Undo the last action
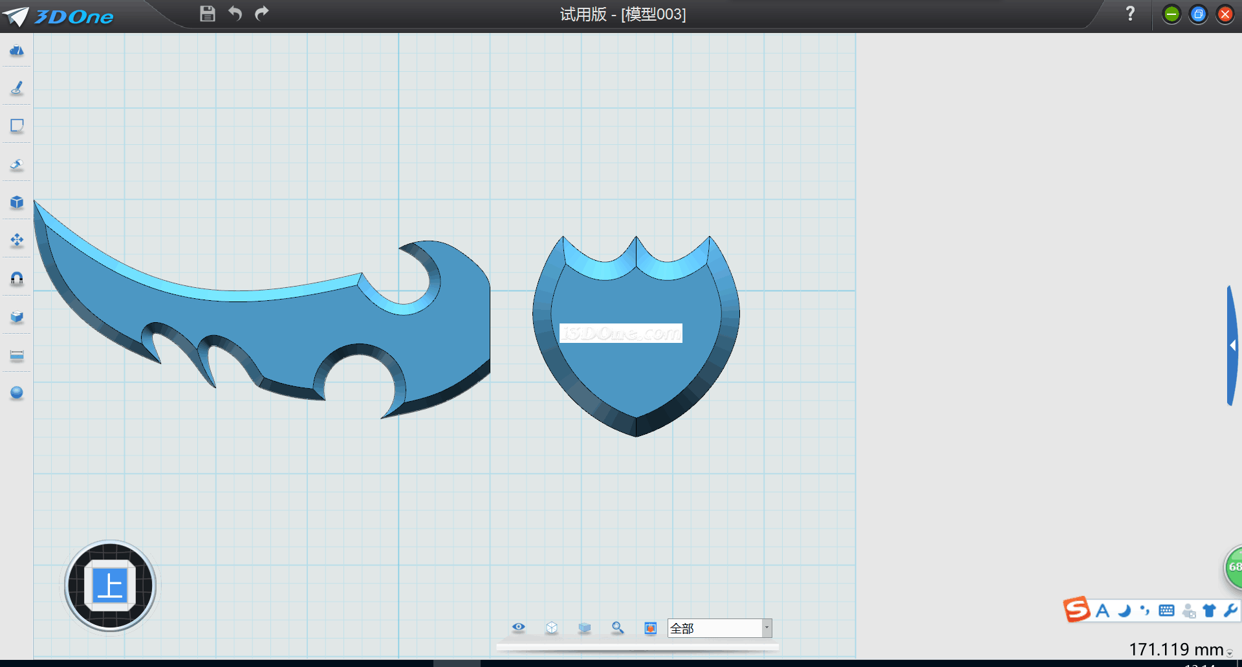Image resolution: width=1242 pixels, height=667 pixels. coord(235,14)
